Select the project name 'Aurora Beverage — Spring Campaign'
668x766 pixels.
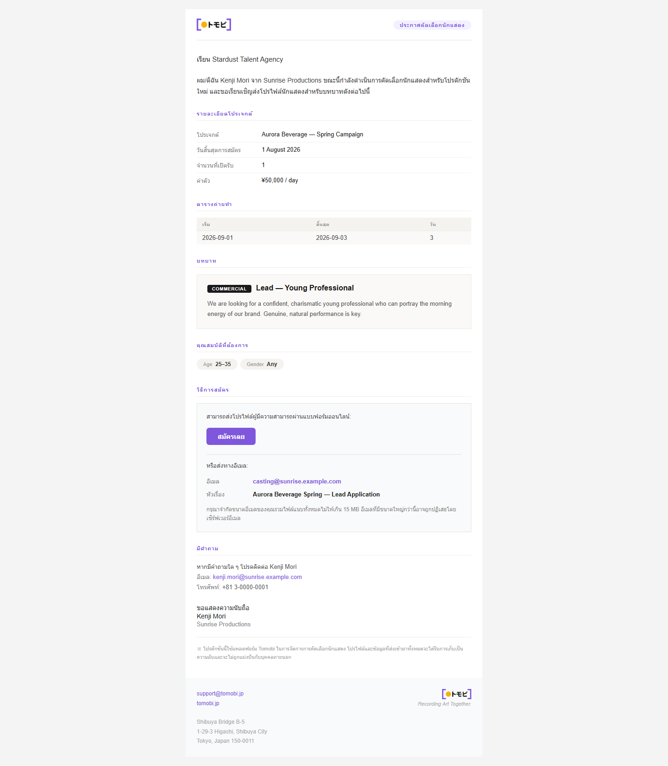(x=312, y=135)
